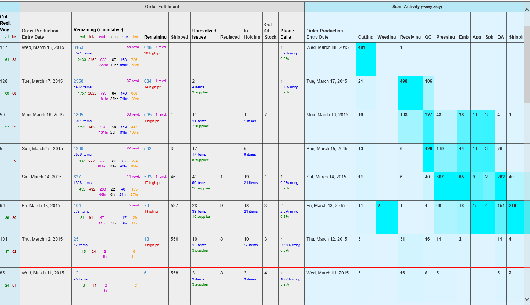Select the 1865 cumulative link for March 16
Image resolution: width=530 pixels, height=305 pixels.
(78, 115)
